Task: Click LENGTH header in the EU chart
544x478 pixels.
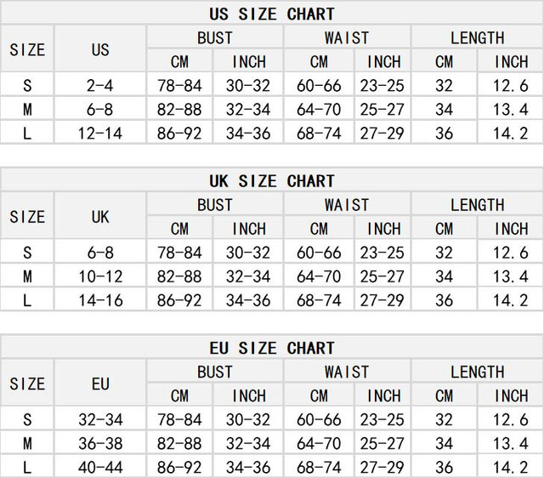Action: (478, 372)
